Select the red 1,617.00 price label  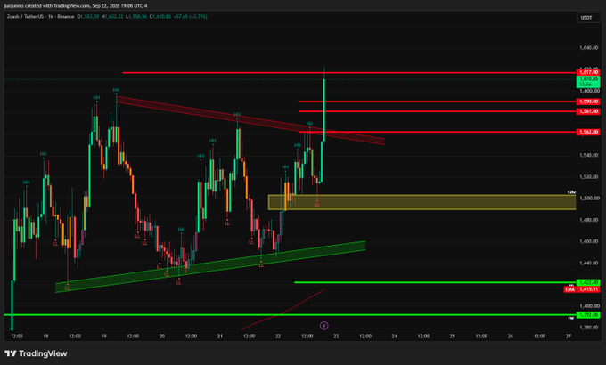588,72
